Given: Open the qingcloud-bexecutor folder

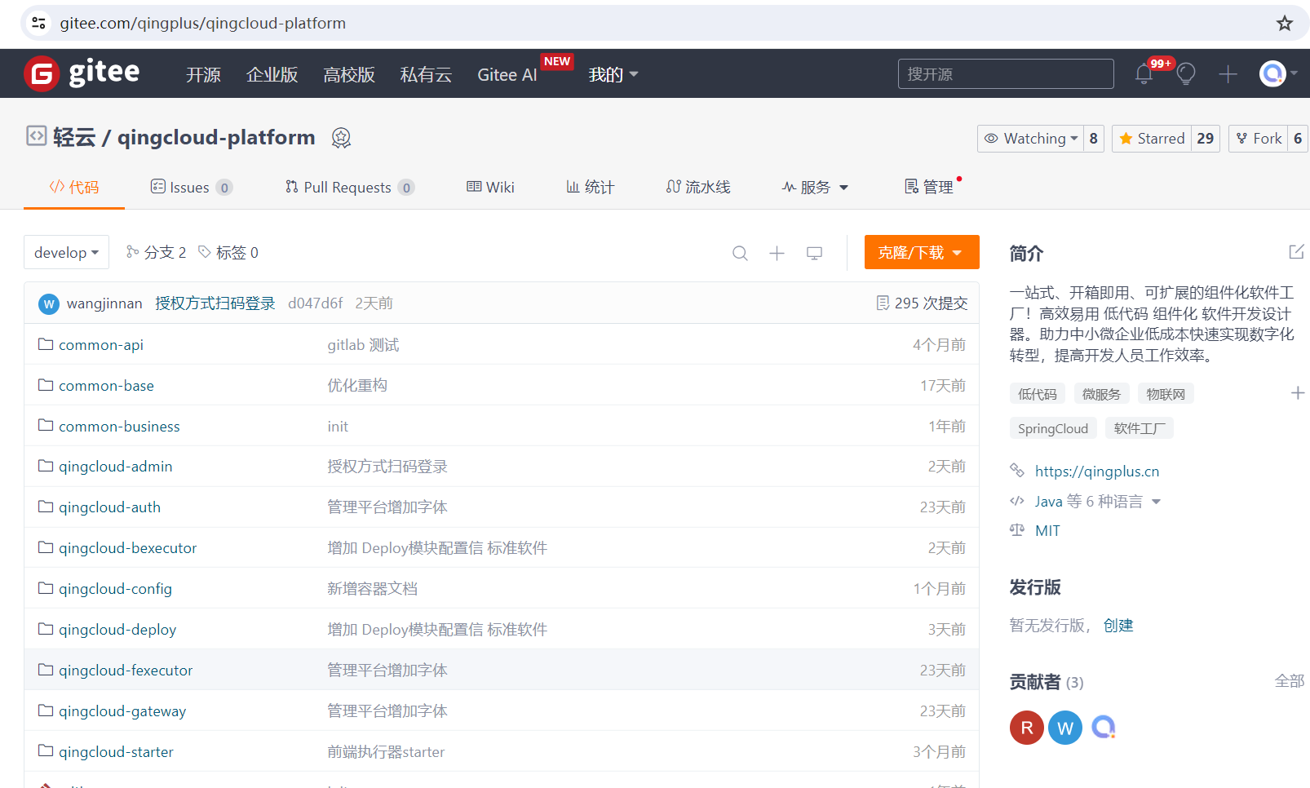Looking at the screenshot, I should pos(128,548).
